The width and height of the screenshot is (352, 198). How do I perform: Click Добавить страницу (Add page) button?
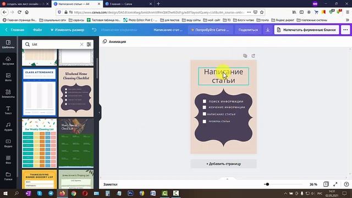click(224, 164)
